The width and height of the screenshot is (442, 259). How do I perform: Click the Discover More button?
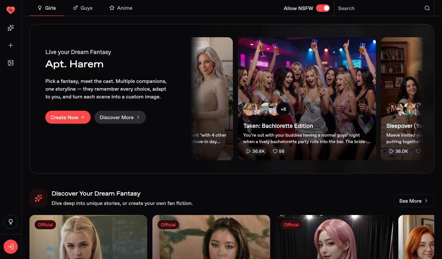click(x=120, y=117)
